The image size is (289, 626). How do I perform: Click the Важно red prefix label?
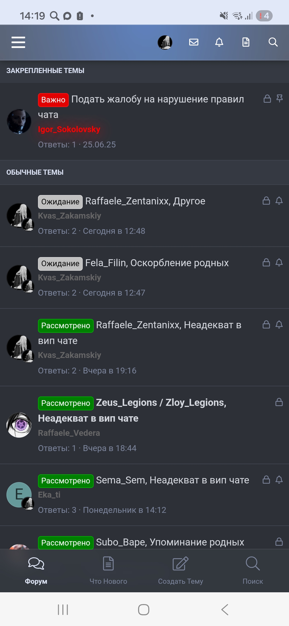(x=53, y=100)
